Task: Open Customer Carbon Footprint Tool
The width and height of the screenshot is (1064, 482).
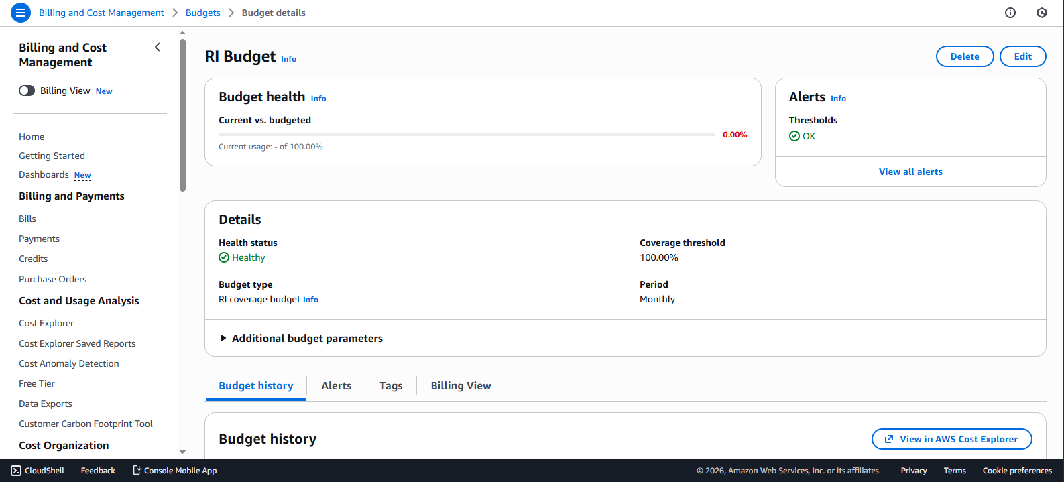Action: [86, 424]
